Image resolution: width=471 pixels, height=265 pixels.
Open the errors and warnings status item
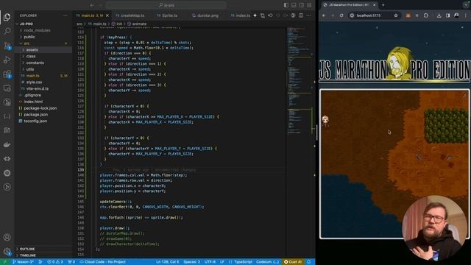point(55,262)
